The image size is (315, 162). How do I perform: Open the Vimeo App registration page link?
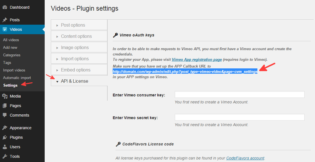click(197, 59)
